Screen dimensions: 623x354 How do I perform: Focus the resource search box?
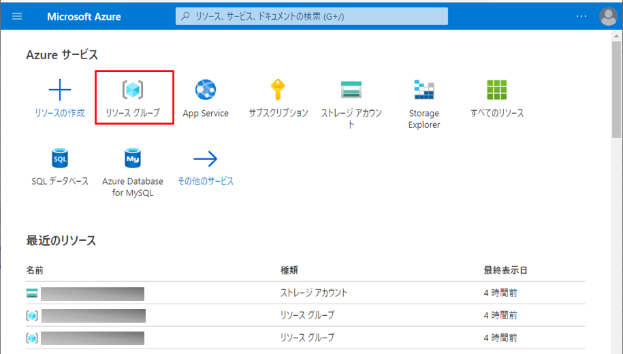311,16
